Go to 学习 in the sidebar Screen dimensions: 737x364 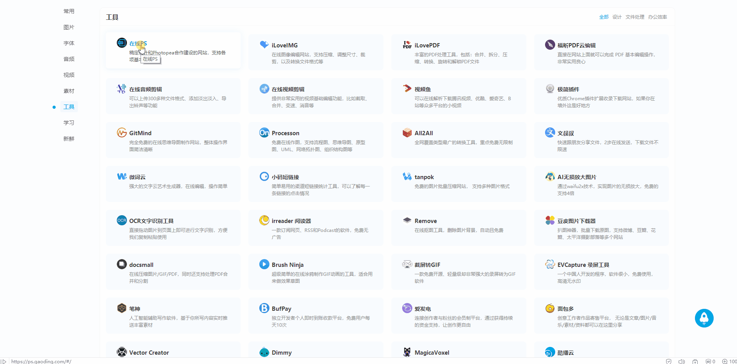[69, 123]
